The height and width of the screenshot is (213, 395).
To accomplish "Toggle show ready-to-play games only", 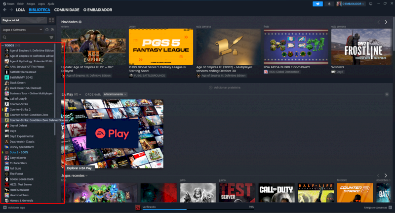I will point(52,30).
